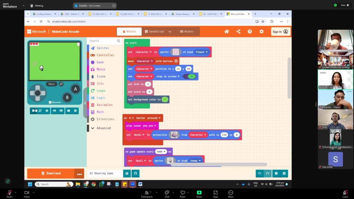Undo the last editor action
Screen dimensions: 354x199
click(260, 173)
